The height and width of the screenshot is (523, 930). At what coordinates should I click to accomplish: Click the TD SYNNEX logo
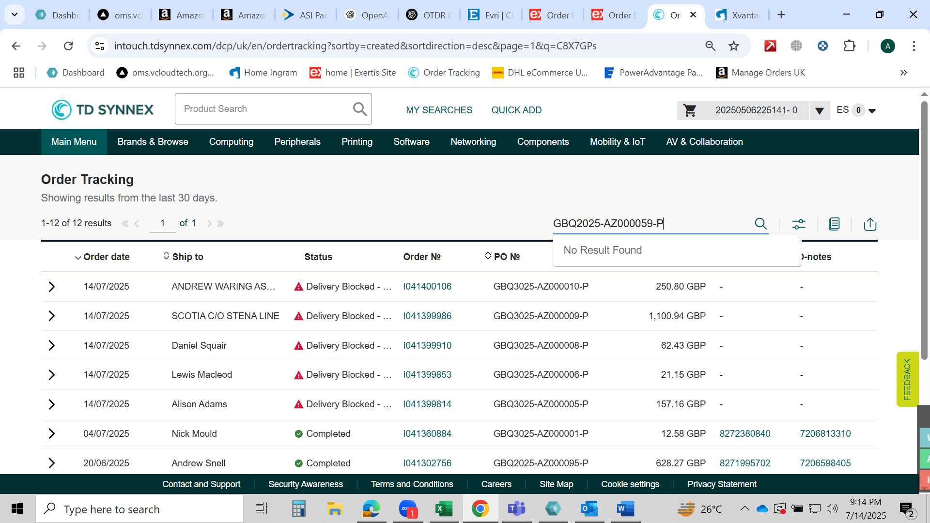pyautogui.click(x=103, y=109)
